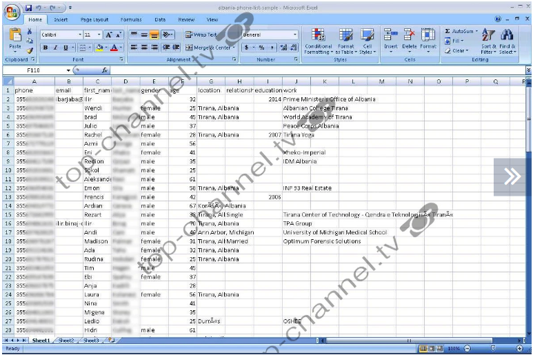Select the entire sheet corner button
Image resolution: width=533 pixels, height=355 pixels.
[8, 81]
